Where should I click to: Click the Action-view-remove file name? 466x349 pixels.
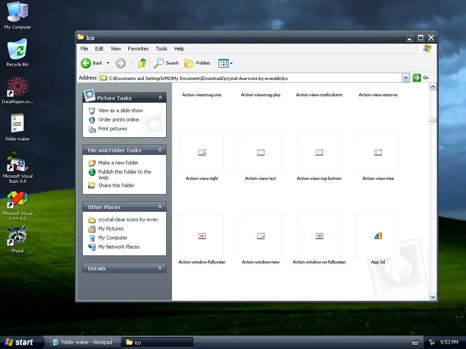(x=378, y=95)
